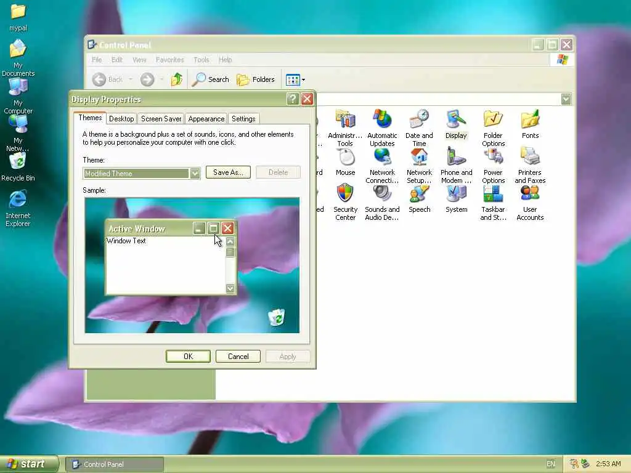Click the Start button

(28, 464)
